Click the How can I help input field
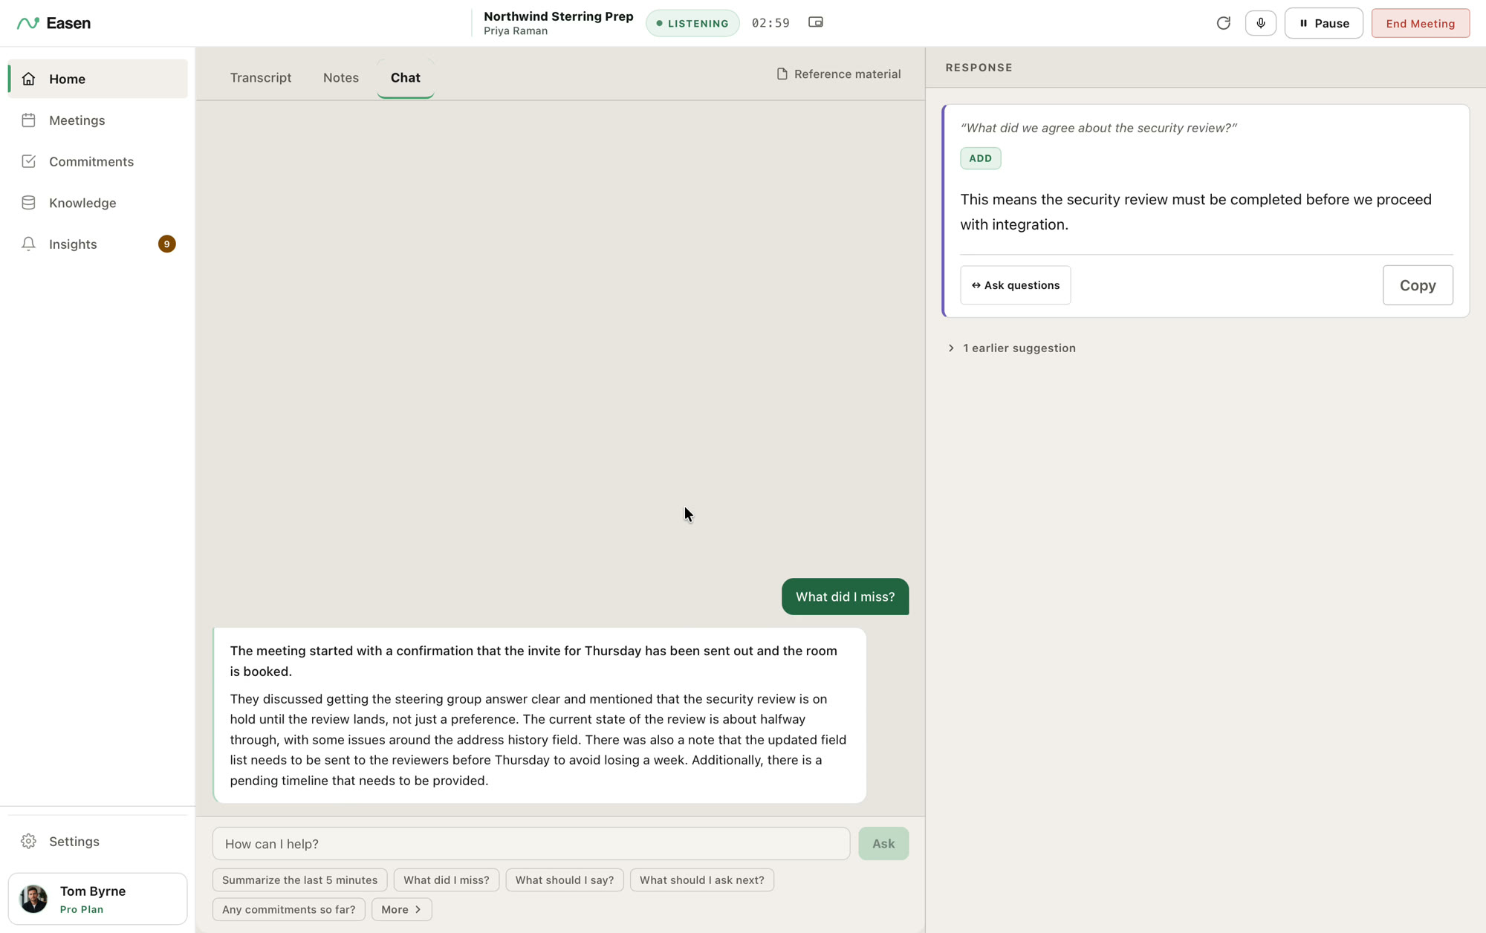This screenshot has width=1486, height=933. coord(531,844)
